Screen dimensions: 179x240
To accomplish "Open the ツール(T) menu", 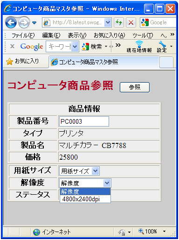I will pos(143,35).
